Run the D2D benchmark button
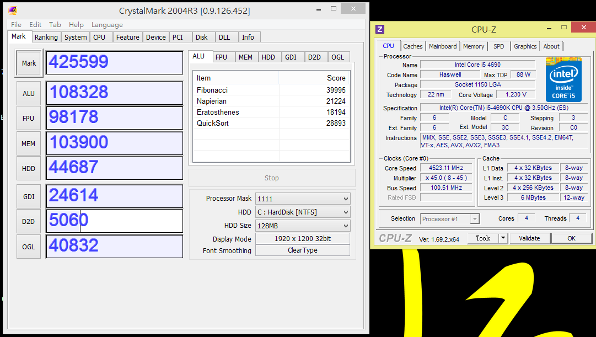The height and width of the screenshot is (337, 596). pyautogui.click(x=29, y=221)
